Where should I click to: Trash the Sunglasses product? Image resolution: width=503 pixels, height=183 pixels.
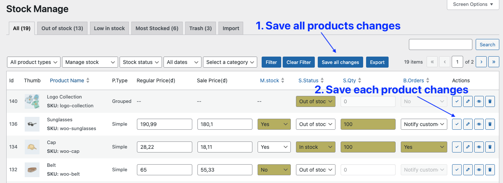click(x=490, y=124)
